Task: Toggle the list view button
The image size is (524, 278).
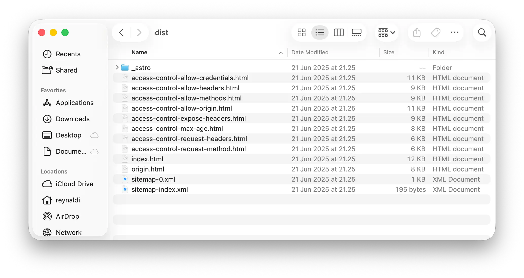Action: point(320,32)
